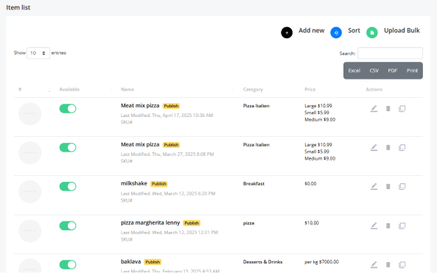The image size is (437, 273).
Task: Click the Item list page title
Action: pos(18,7)
